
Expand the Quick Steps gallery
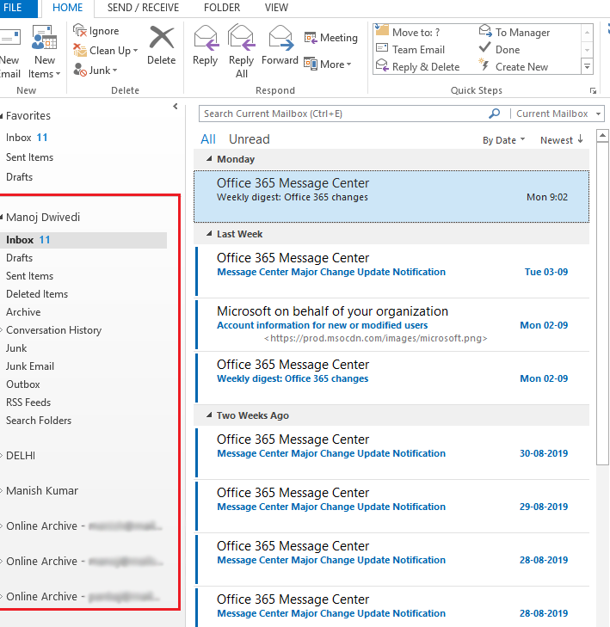click(x=587, y=67)
